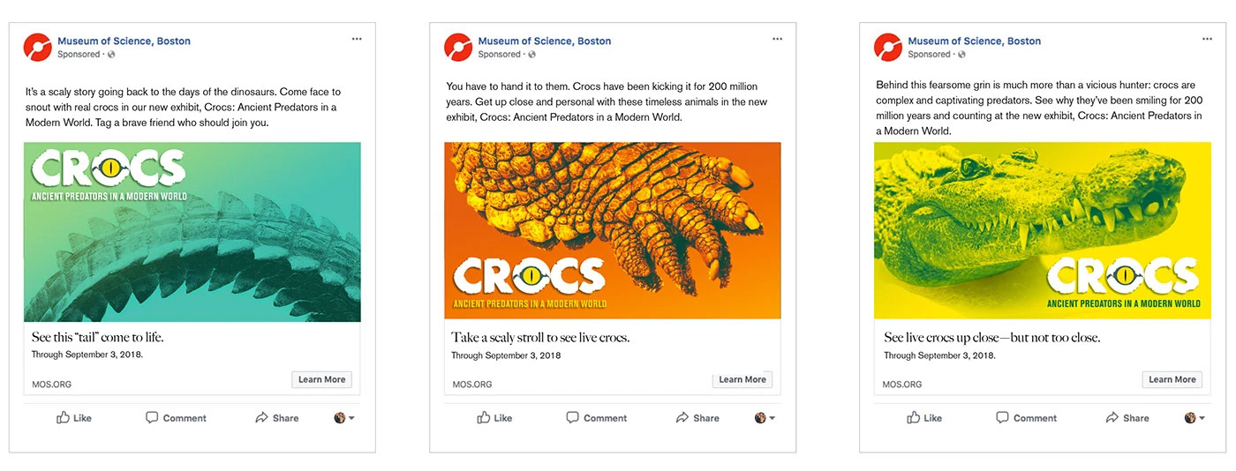Expand the profile avatar selector under the teal tail post
This screenshot has height=471, width=1236.
point(344,418)
